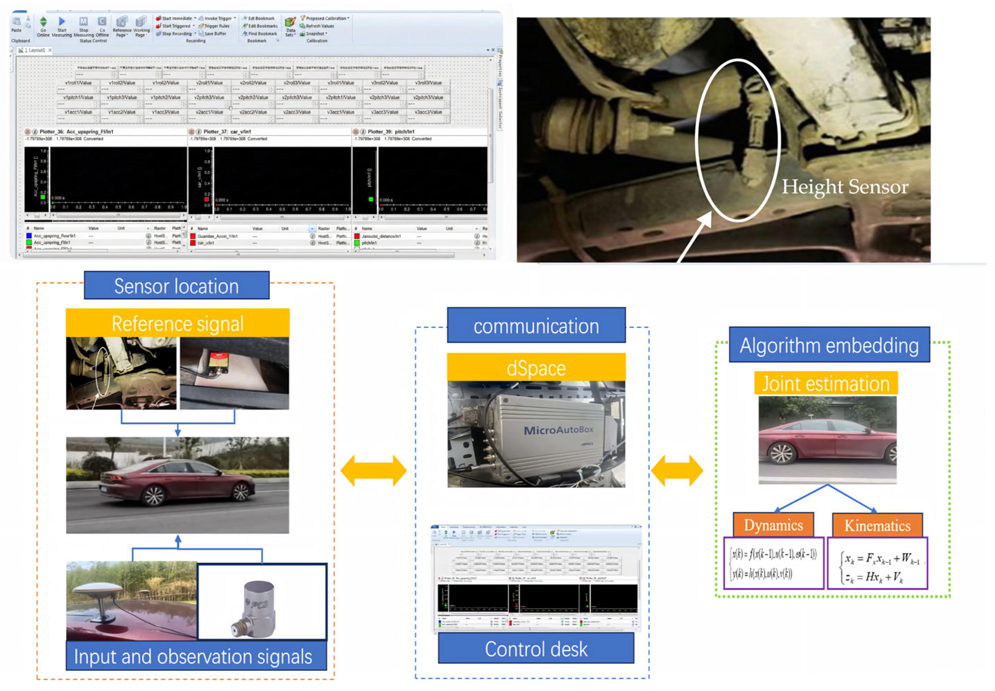The height and width of the screenshot is (691, 995).
Task: Click the Paste clipboard icon
Action: pyautogui.click(x=16, y=22)
